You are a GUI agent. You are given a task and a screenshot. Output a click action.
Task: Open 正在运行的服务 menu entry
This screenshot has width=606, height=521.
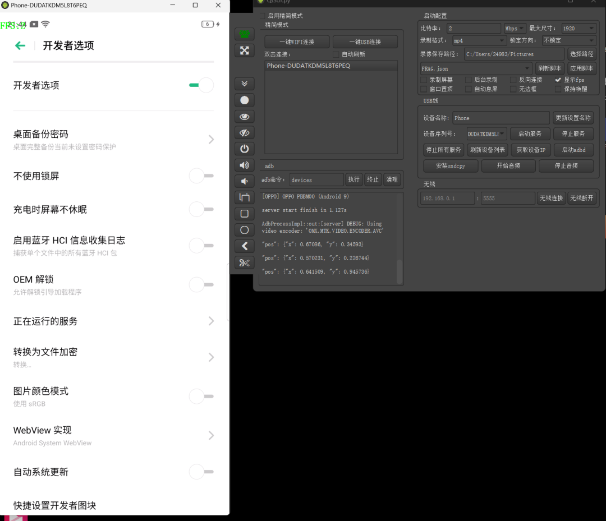click(x=112, y=321)
